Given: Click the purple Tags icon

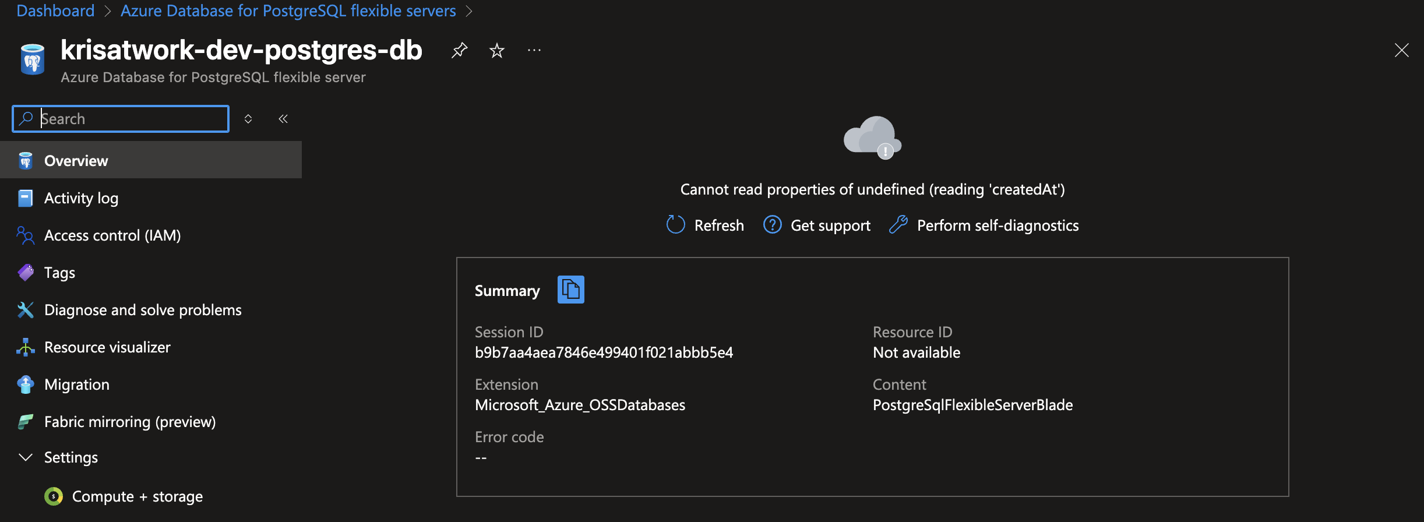Looking at the screenshot, I should click(26, 273).
